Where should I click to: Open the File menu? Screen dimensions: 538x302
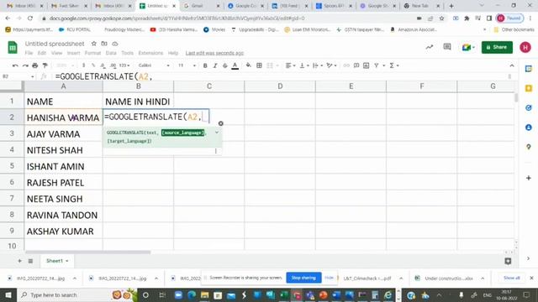pyautogui.click(x=29, y=53)
